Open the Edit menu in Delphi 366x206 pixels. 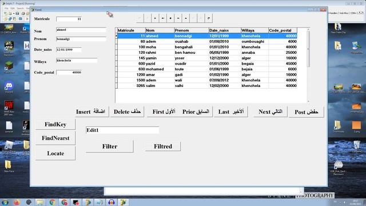point(13,9)
